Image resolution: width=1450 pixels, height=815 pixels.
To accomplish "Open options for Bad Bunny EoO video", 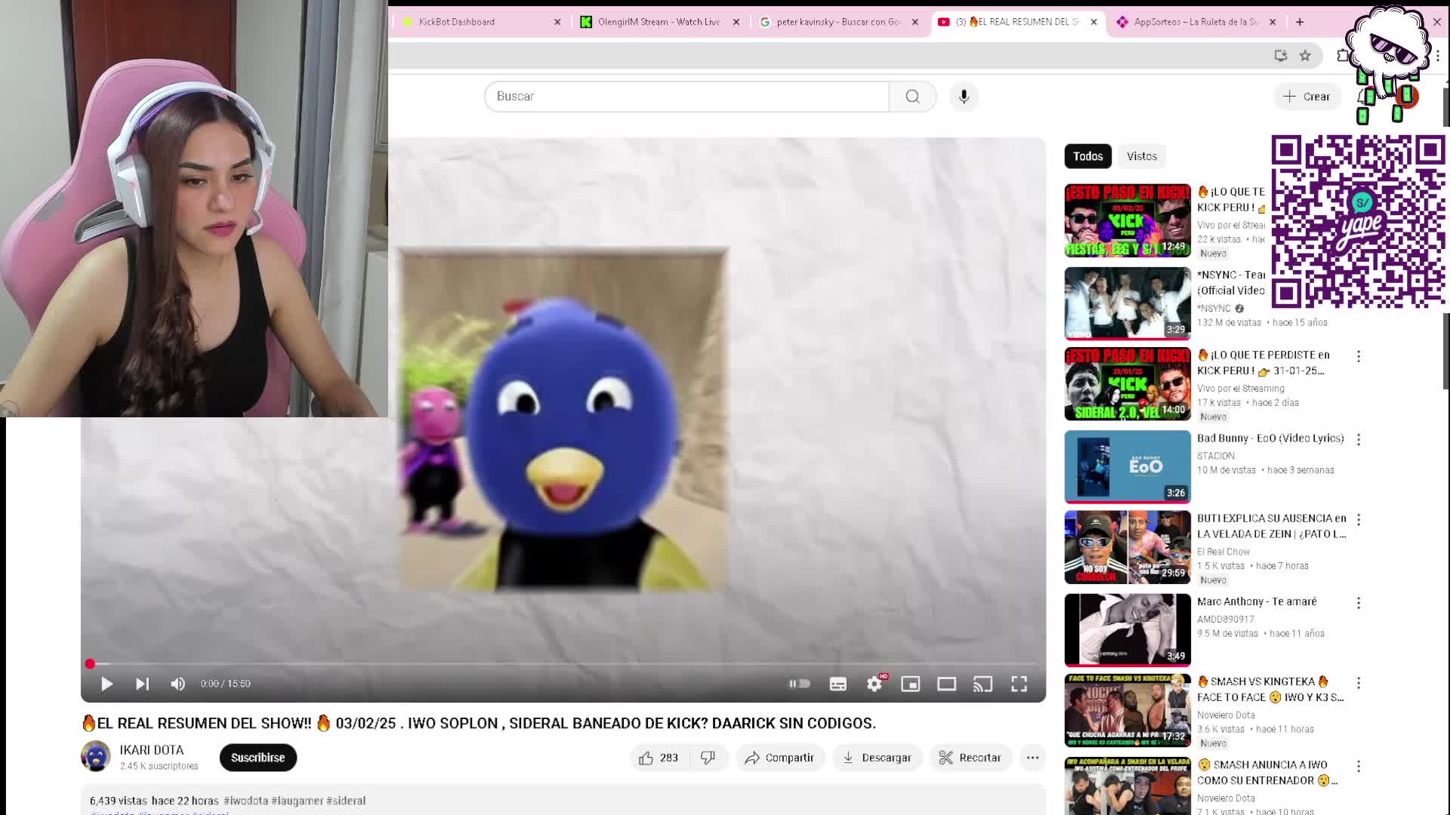I will pos(1359,439).
